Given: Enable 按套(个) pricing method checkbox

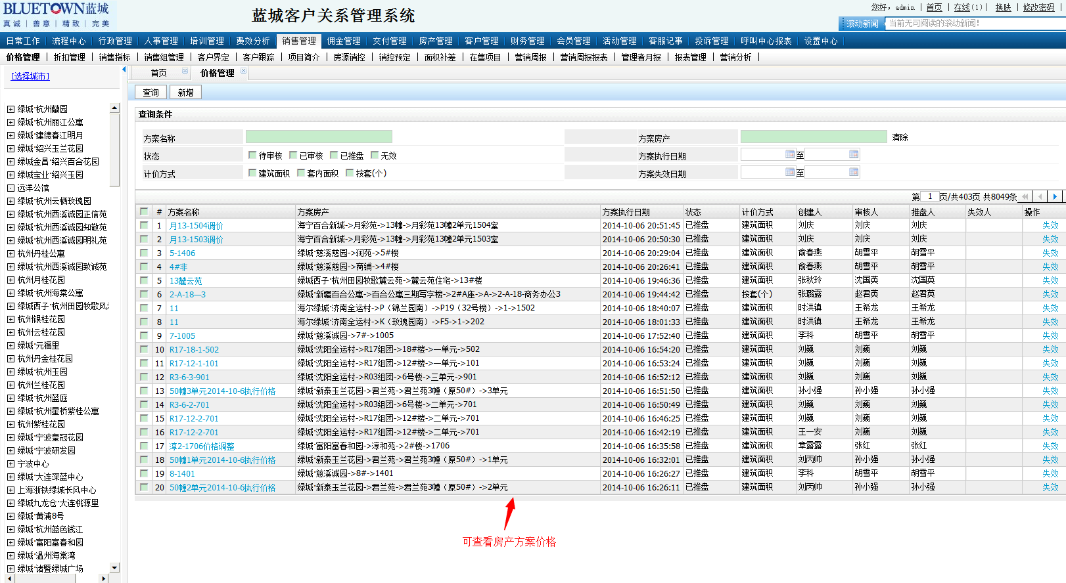Looking at the screenshot, I should [x=350, y=173].
